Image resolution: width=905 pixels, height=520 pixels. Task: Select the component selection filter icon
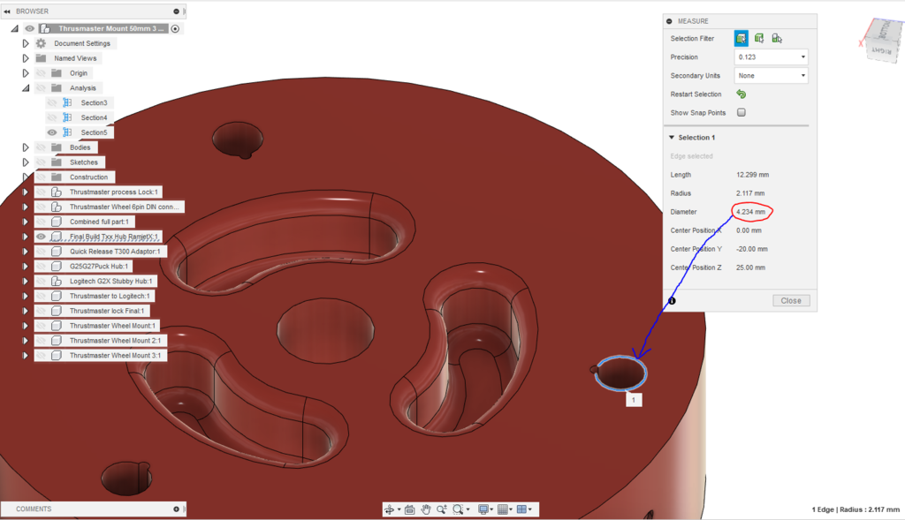coord(777,39)
